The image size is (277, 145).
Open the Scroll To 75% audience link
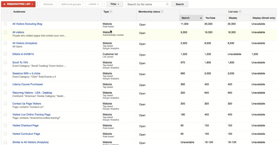pos(20,63)
